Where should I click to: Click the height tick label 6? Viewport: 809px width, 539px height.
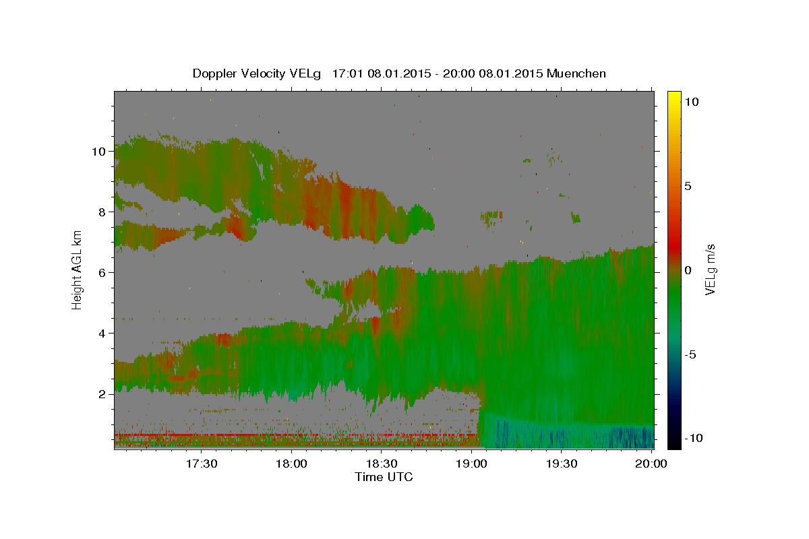[102, 272]
